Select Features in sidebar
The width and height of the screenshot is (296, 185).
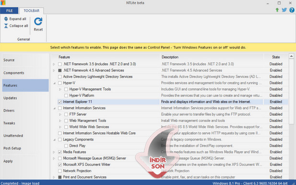coord(25,85)
